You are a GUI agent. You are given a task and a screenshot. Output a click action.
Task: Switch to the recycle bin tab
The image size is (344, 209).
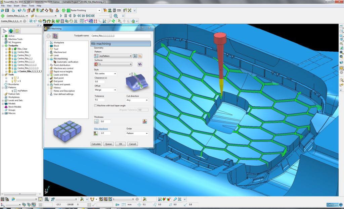click(17, 31)
